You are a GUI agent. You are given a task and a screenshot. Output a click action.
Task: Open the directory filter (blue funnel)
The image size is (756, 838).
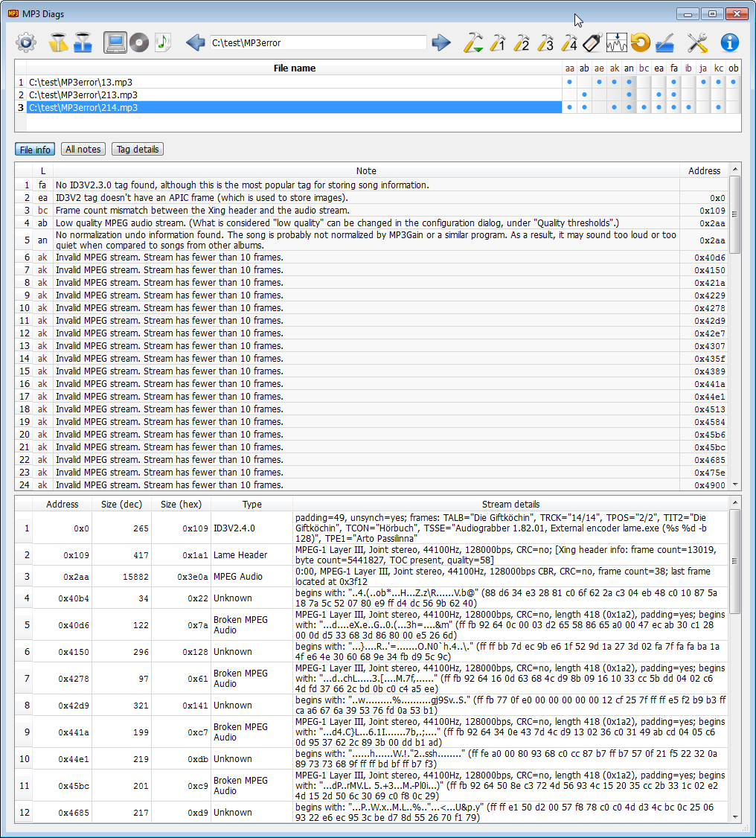[82, 42]
